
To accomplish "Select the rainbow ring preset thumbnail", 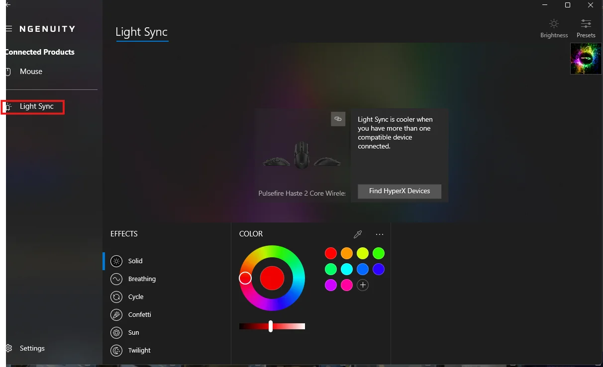I will click(586, 59).
